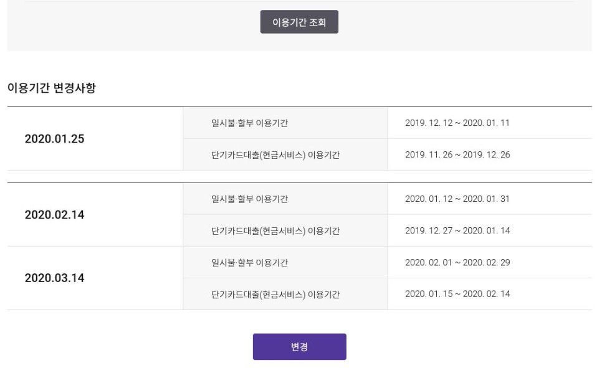The image size is (602, 368).
Task: Click the period 2019. 12. 12 ~ 2020. 01. 11
Action: point(457,123)
